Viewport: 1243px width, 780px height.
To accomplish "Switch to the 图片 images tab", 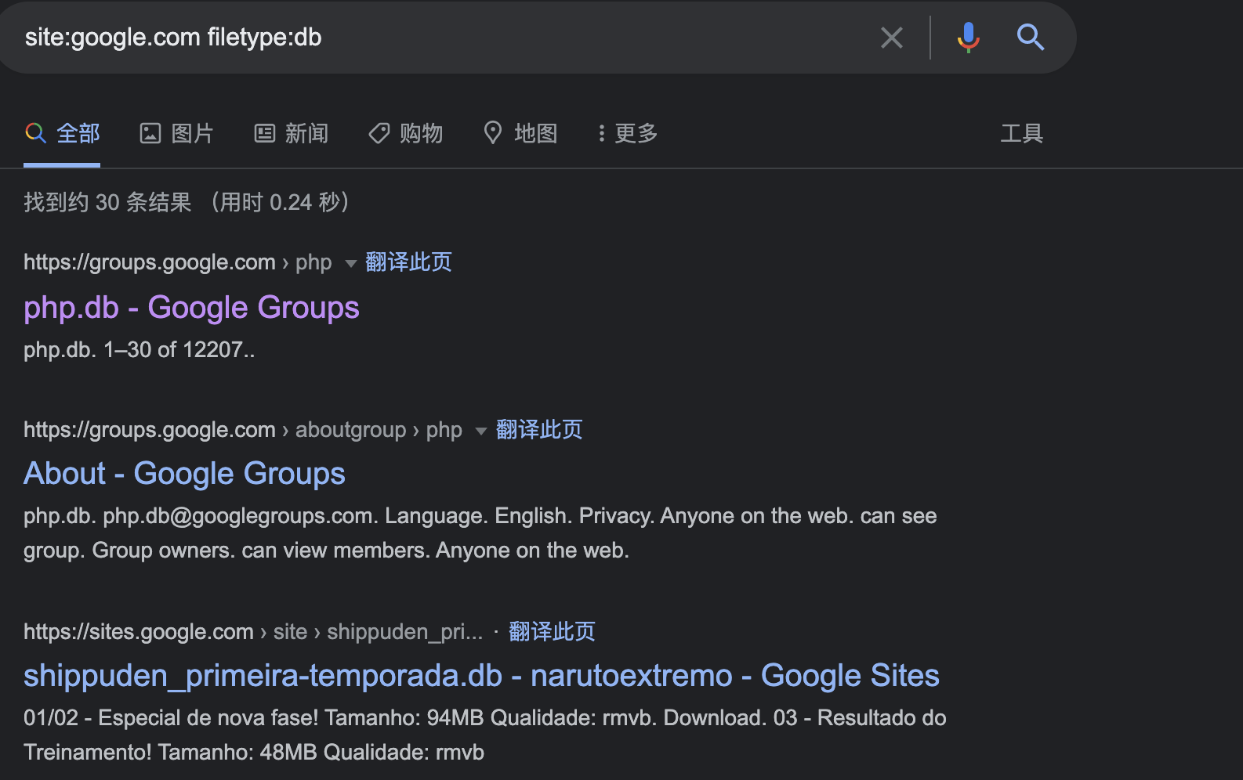I will click(x=176, y=133).
